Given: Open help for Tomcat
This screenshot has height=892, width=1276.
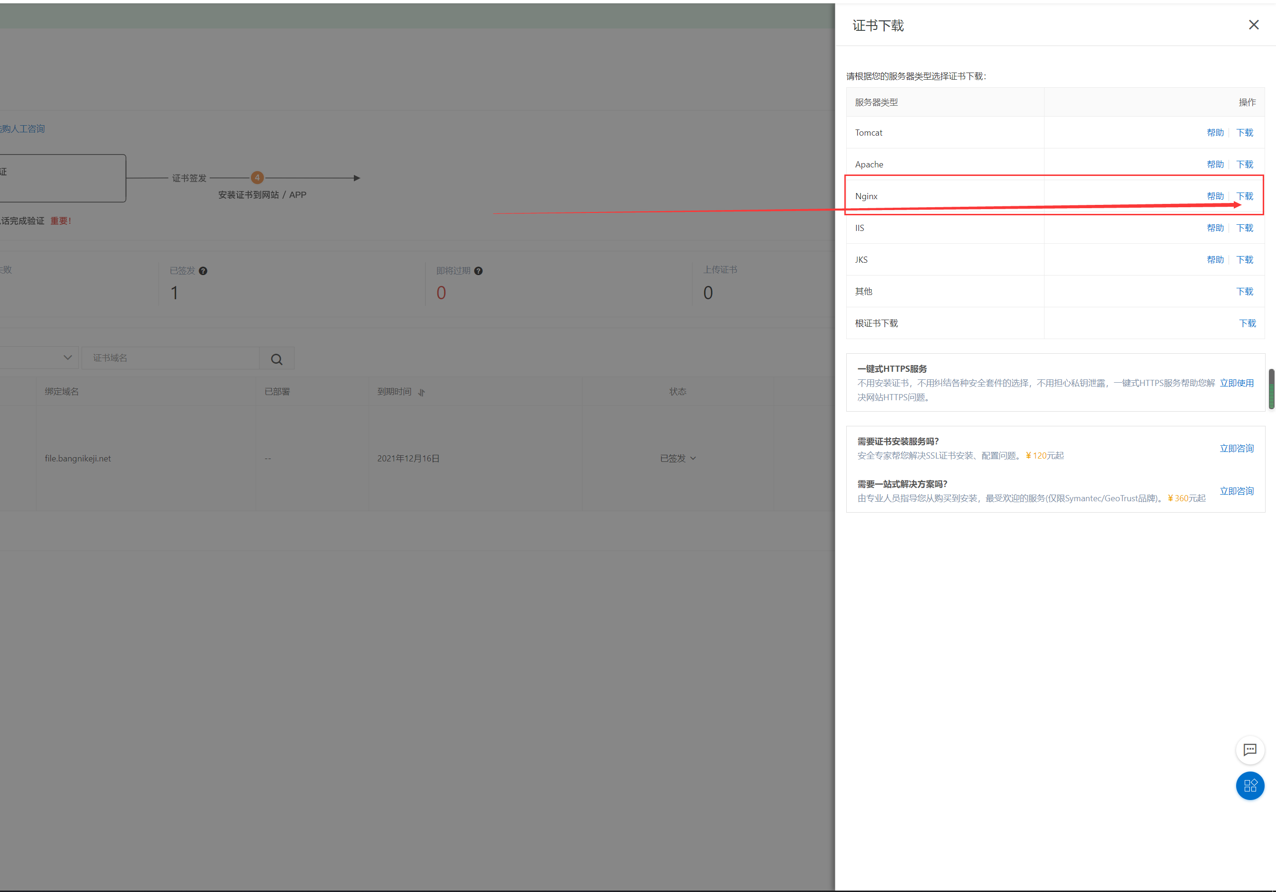Looking at the screenshot, I should point(1215,133).
